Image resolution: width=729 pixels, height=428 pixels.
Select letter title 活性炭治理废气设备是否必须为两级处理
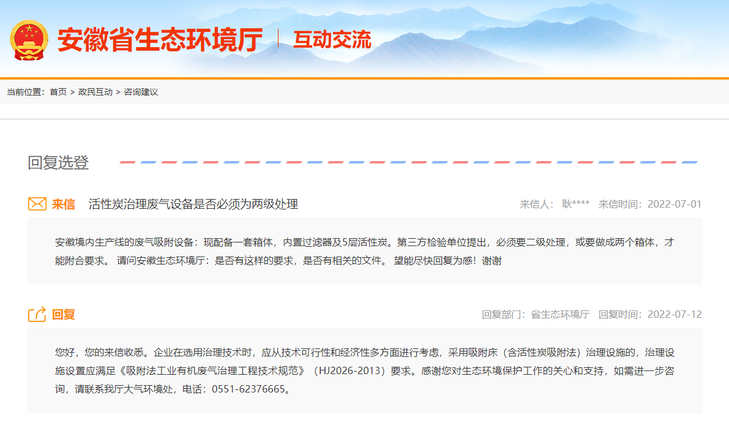193,205
